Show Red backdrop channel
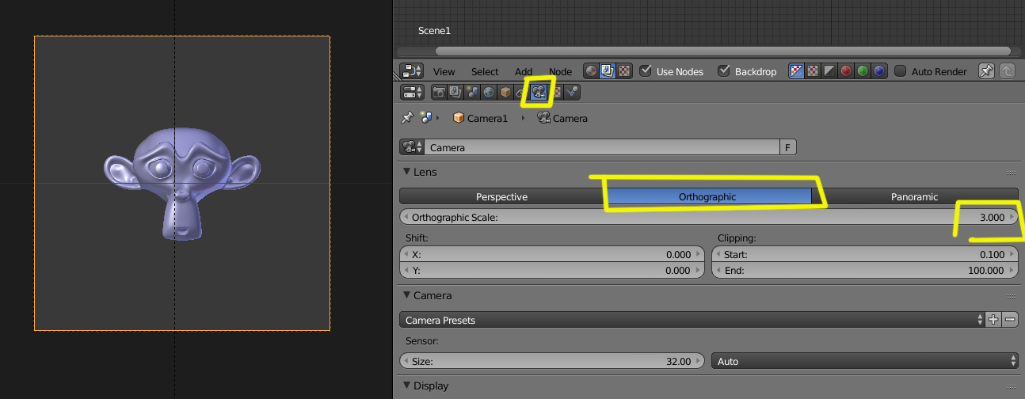This screenshot has width=1025, height=399. click(x=846, y=71)
